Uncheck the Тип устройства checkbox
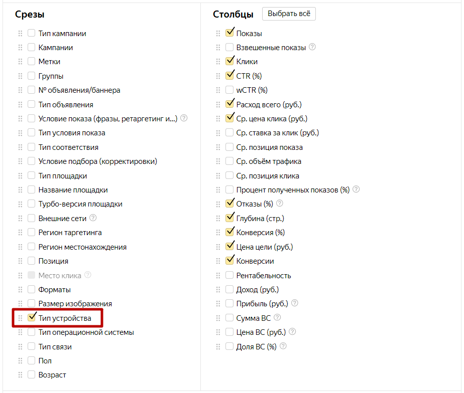Screen dimensions: 464x393 32,318
